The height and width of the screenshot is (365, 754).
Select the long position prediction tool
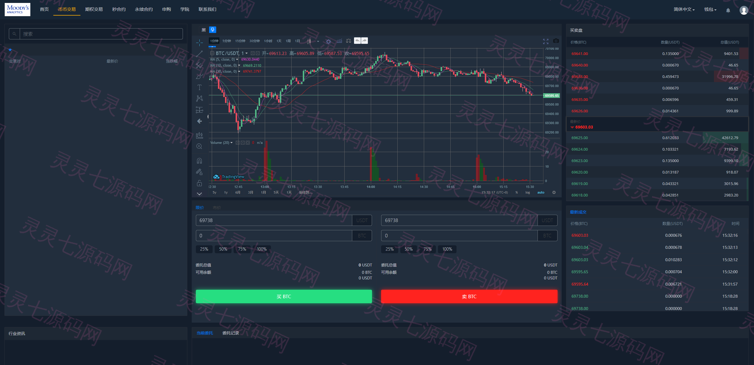(199, 110)
